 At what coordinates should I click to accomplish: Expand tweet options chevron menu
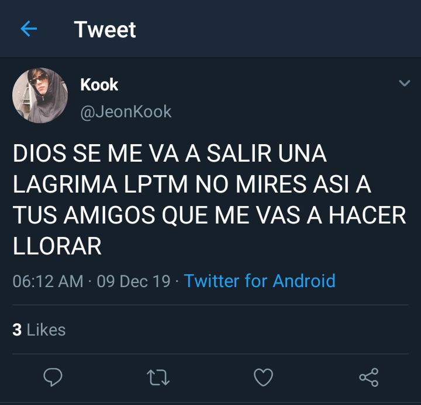405,83
